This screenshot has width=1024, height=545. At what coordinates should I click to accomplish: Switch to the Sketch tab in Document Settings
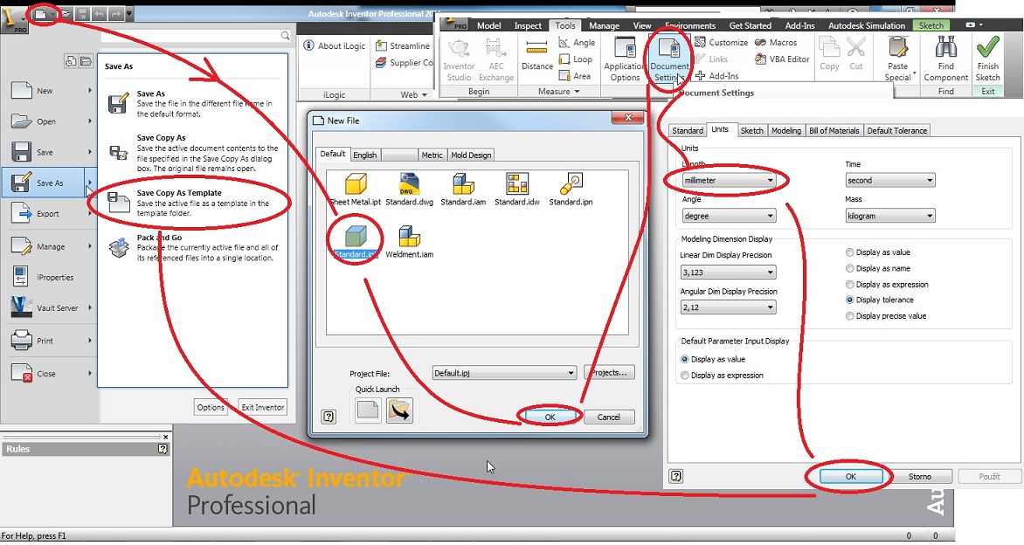[751, 130]
